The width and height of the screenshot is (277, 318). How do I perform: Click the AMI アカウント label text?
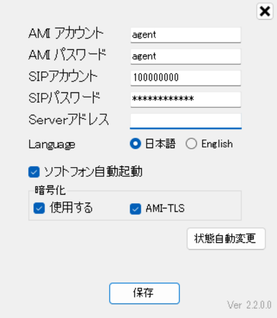pos(66,33)
